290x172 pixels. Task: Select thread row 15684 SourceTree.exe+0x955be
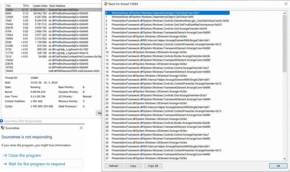click(x=53, y=10)
